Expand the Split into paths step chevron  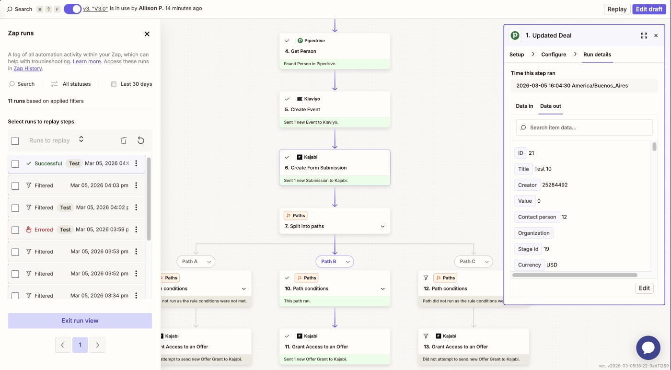[382, 226]
